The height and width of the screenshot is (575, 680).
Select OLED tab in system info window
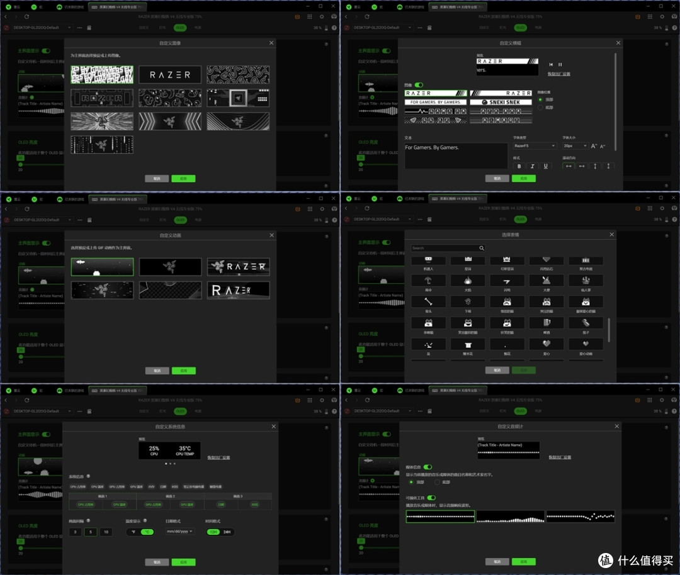click(x=180, y=411)
